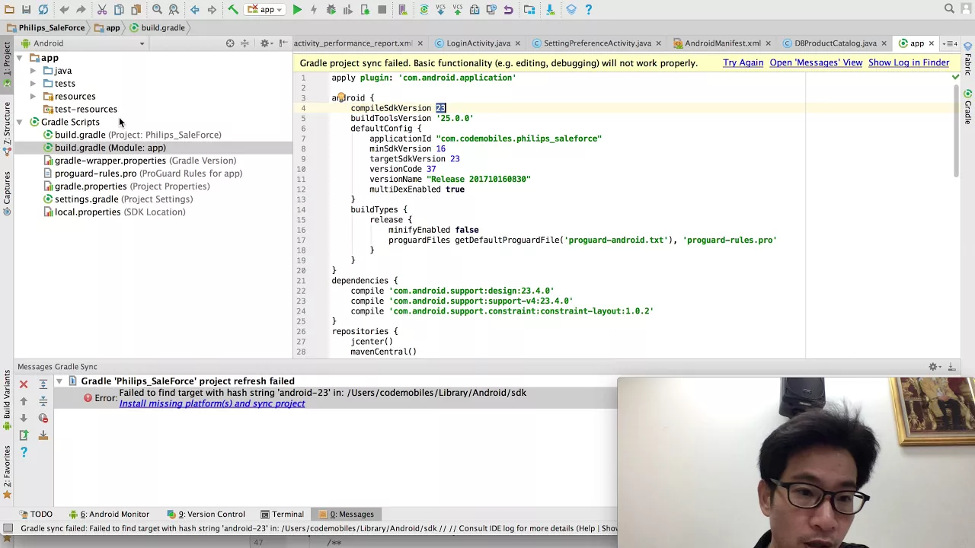Toggle the Captures side tool window
975x548 pixels.
7,193
